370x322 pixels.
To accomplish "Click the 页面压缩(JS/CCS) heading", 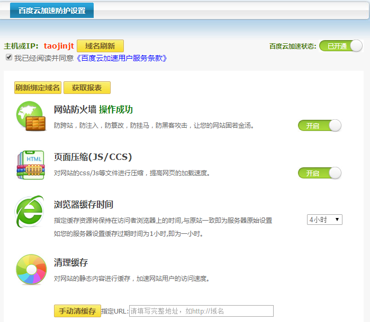I will [x=93, y=157].
